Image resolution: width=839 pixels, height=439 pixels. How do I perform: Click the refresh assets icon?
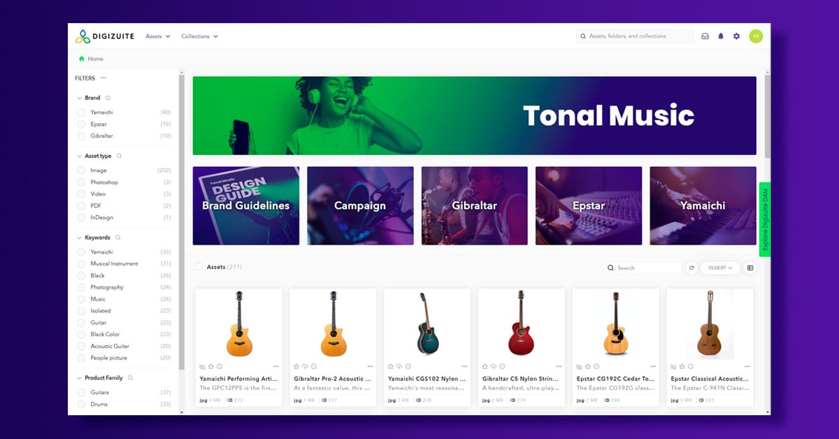pyautogui.click(x=691, y=268)
